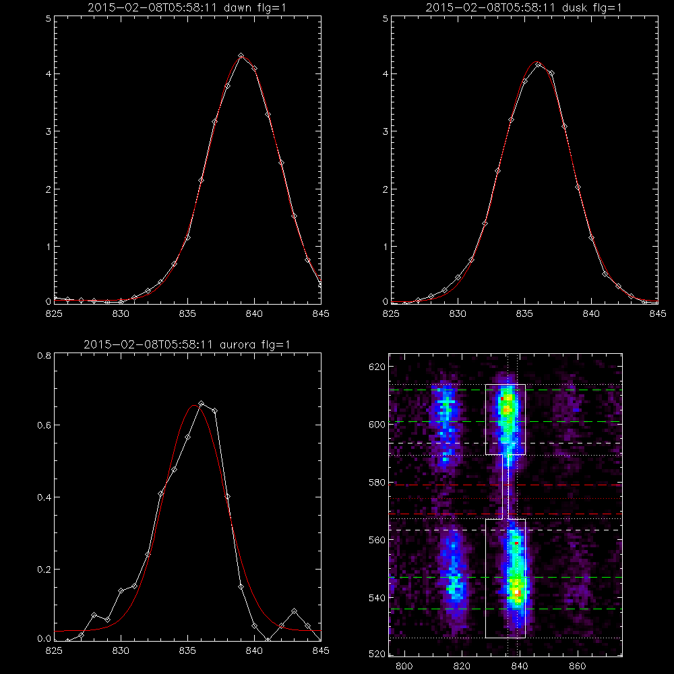The height and width of the screenshot is (674, 674).
Task: Select x-axis label 835 on aurora plot
Action: pyautogui.click(x=187, y=651)
